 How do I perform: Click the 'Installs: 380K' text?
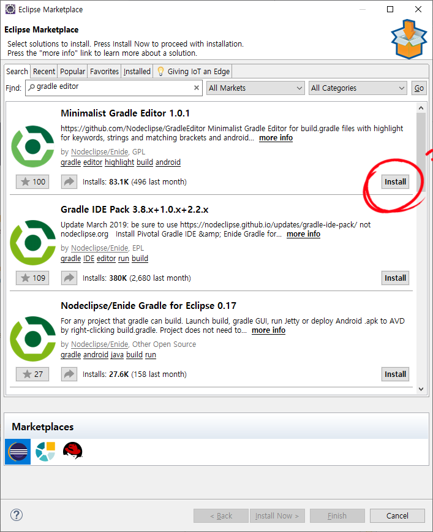(x=105, y=278)
